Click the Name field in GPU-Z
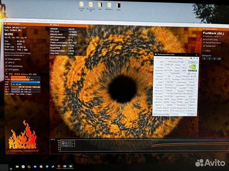 (x=176, y=62)
